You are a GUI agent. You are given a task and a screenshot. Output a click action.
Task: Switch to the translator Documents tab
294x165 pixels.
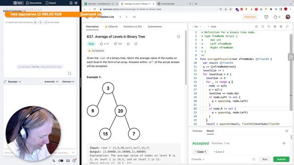(x=34, y=3)
